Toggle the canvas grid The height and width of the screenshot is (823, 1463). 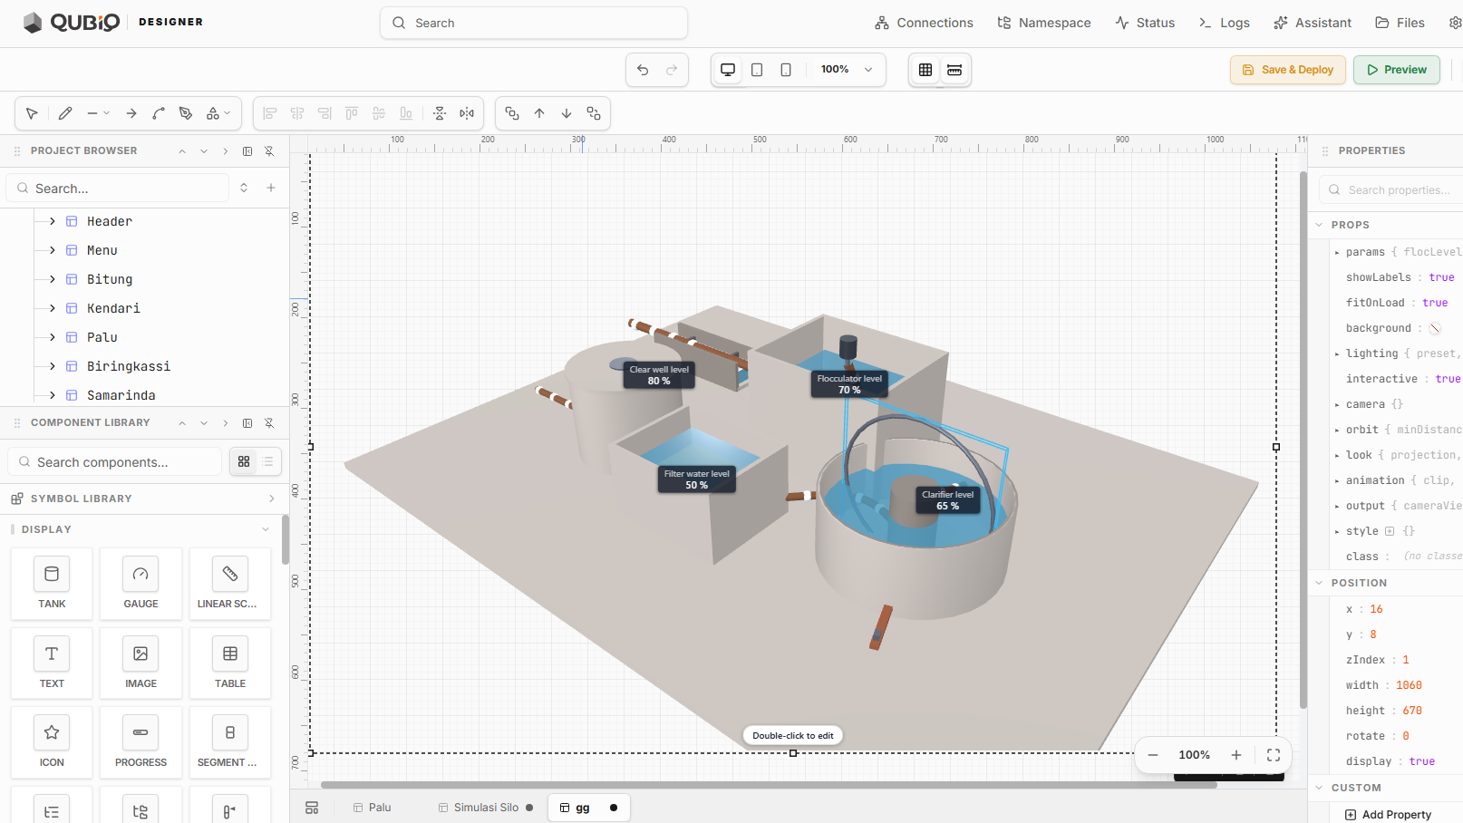925,70
